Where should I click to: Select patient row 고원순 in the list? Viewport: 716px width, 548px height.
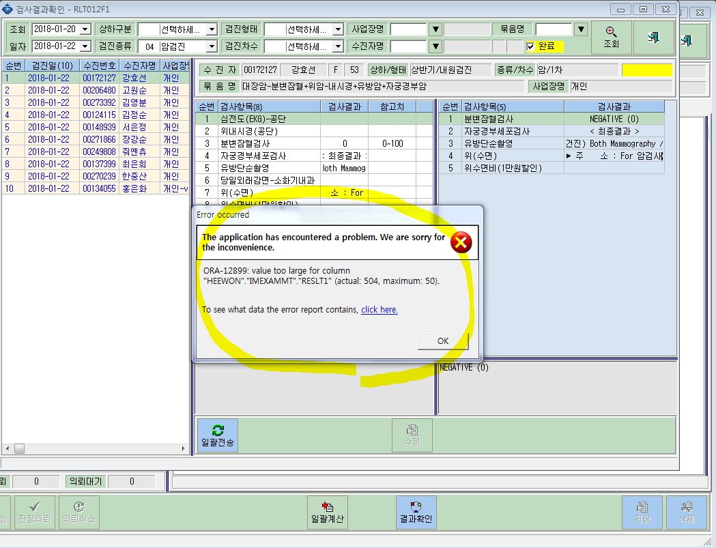pos(96,90)
